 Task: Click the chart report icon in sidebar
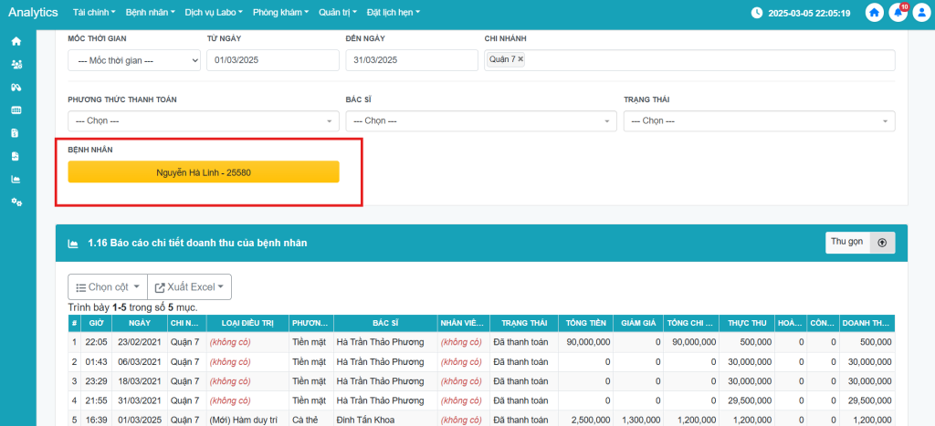[x=16, y=179]
